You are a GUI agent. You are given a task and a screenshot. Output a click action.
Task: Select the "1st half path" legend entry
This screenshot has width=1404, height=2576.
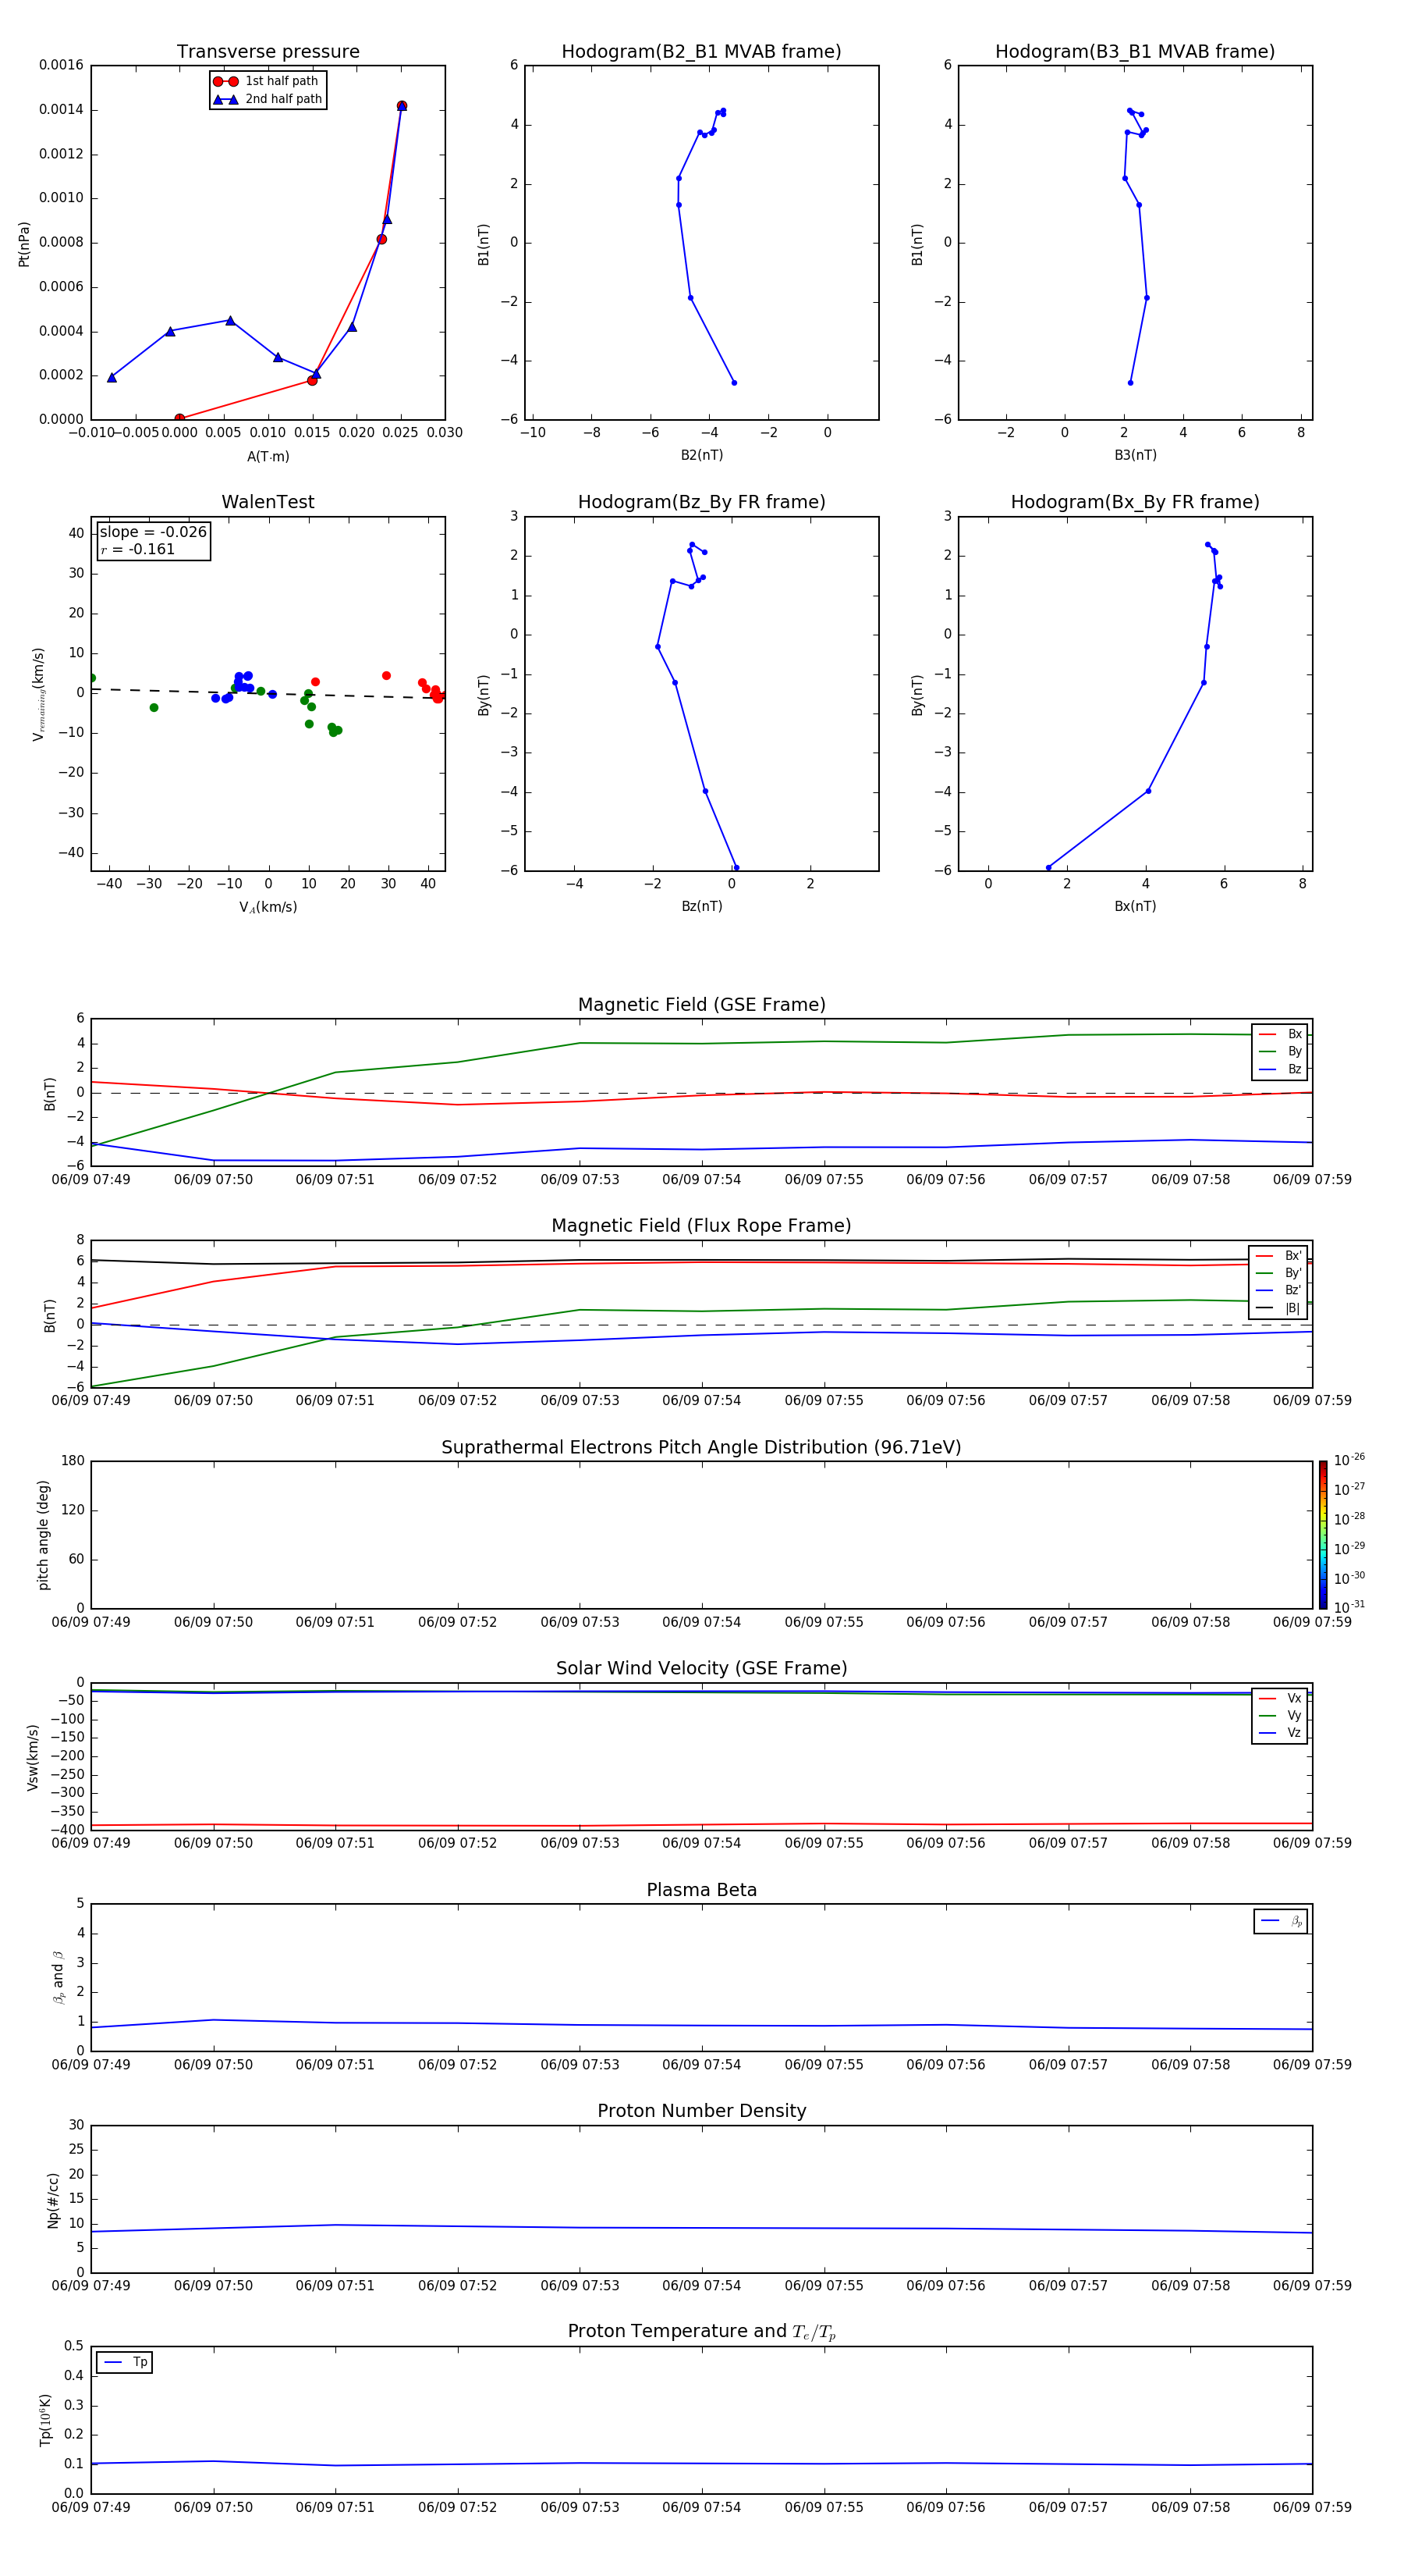(x=267, y=81)
